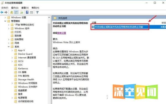Click the filter funnel toolbar icon

[x=37, y=12]
